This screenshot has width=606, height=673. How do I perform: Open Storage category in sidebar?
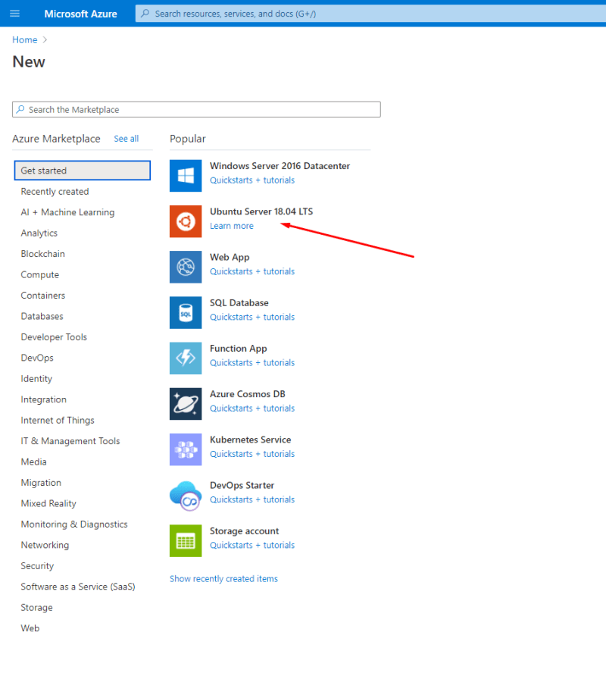(x=37, y=608)
